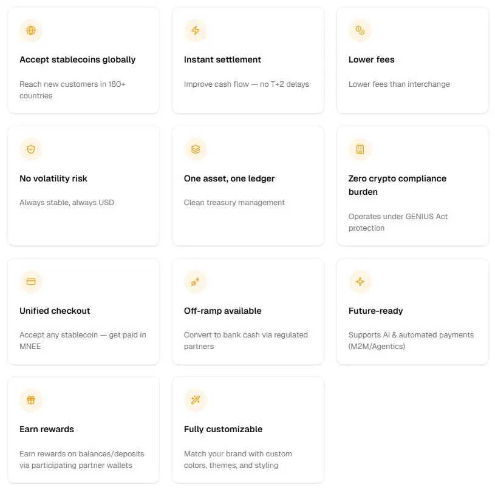Click the Fully customizable card title
This screenshot has width=495, height=491.
coord(223,429)
